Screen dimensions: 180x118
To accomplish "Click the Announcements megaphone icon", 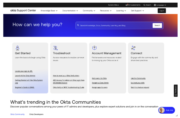I will click(127, 5).
